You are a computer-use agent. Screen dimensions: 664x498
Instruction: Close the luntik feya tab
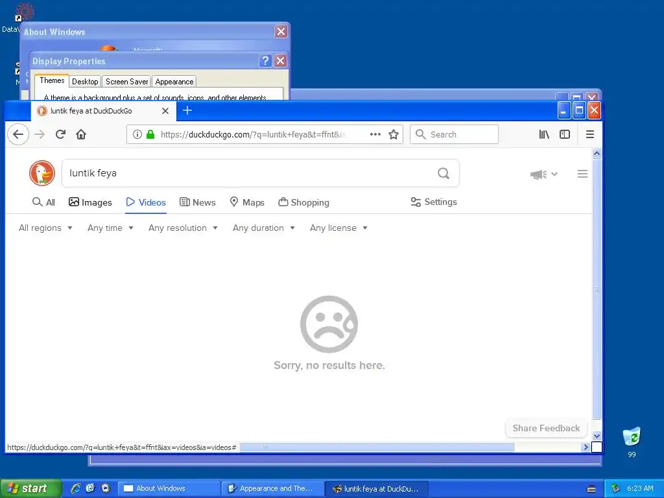pos(165,110)
